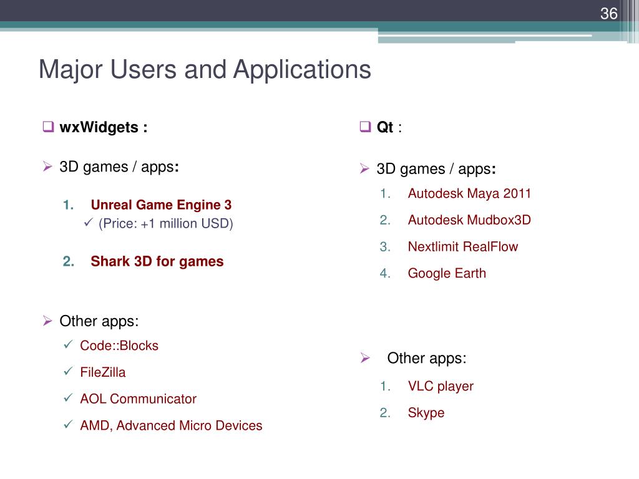Viewport: 639px width, 479px height.
Task: Select "VLC player"
Action: pyautogui.click(x=441, y=386)
